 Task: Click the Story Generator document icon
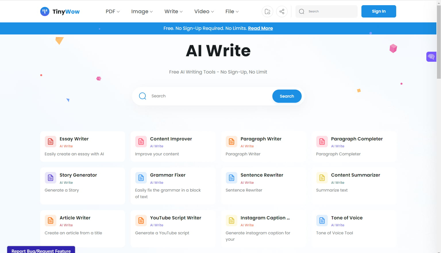[x=51, y=178]
